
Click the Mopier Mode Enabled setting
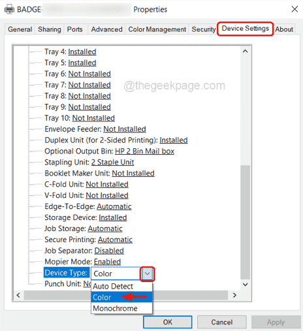click(107, 262)
